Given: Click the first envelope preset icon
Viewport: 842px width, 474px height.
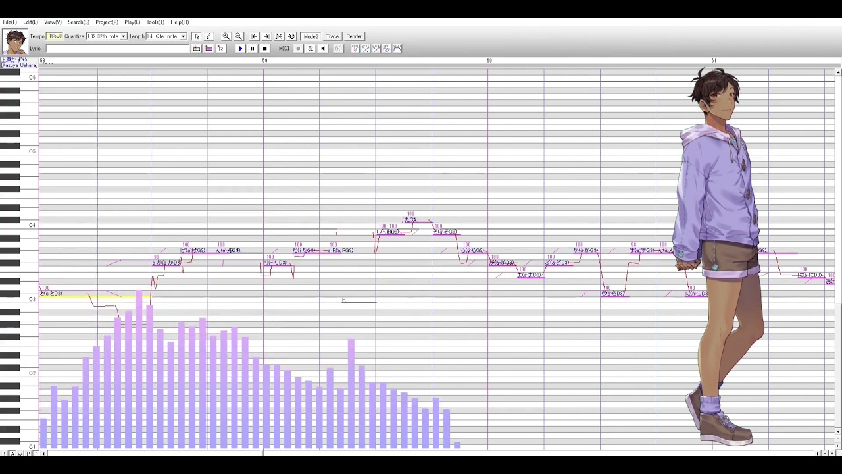Looking at the screenshot, I should click(355, 49).
